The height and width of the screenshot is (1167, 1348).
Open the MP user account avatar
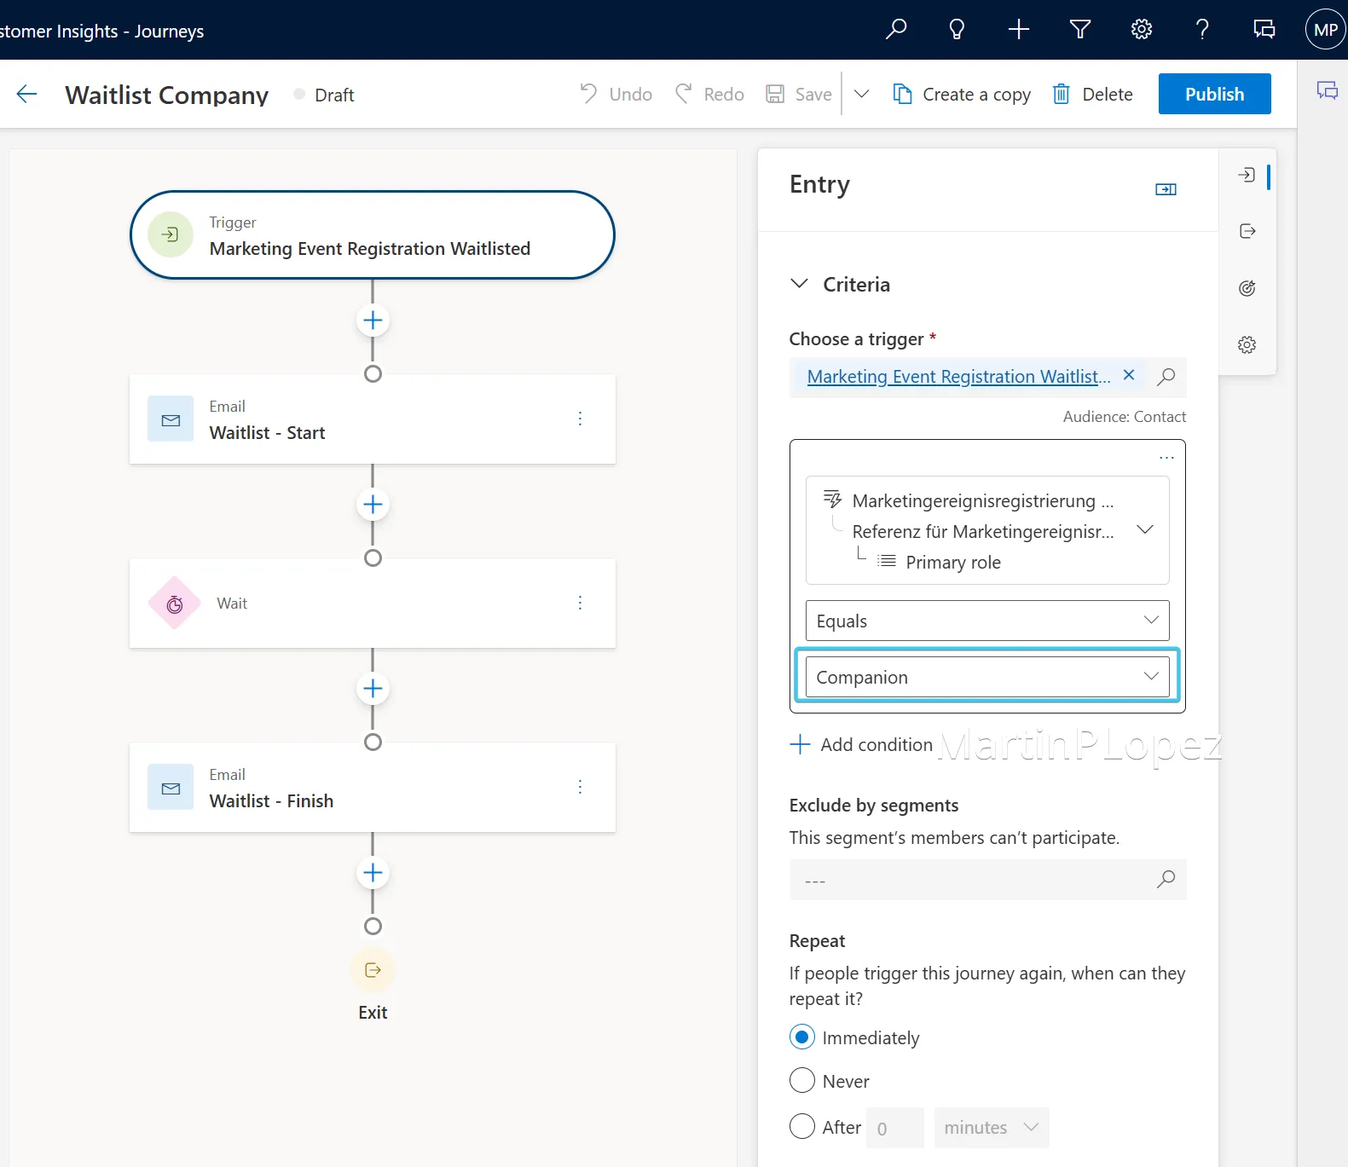click(1326, 30)
